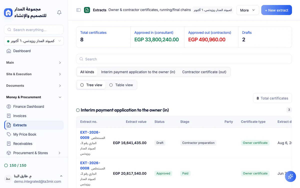This screenshot has width=300, height=188.
Task: Click the circle icon beside 150 / 150
Action: tap(6, 165)
